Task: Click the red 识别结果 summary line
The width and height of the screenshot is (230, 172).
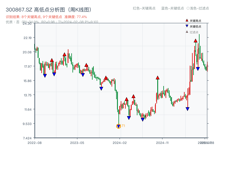Action: pyautogui.click(x=46, y=17)
